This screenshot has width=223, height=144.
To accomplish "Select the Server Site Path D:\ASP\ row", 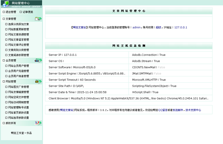I will coord(87,86).
